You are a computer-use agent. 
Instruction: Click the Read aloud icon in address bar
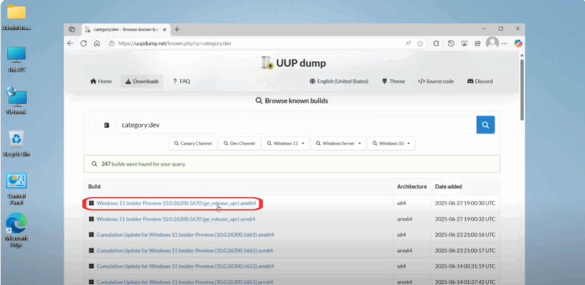tap(408, 43)
